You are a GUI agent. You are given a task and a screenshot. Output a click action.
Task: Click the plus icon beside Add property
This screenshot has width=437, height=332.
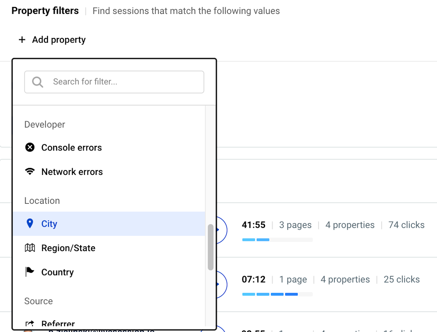point(22,40)
